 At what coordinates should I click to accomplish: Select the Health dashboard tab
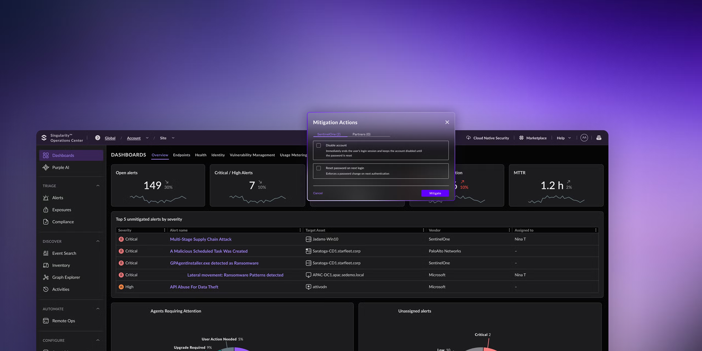[x=201, y=155]
